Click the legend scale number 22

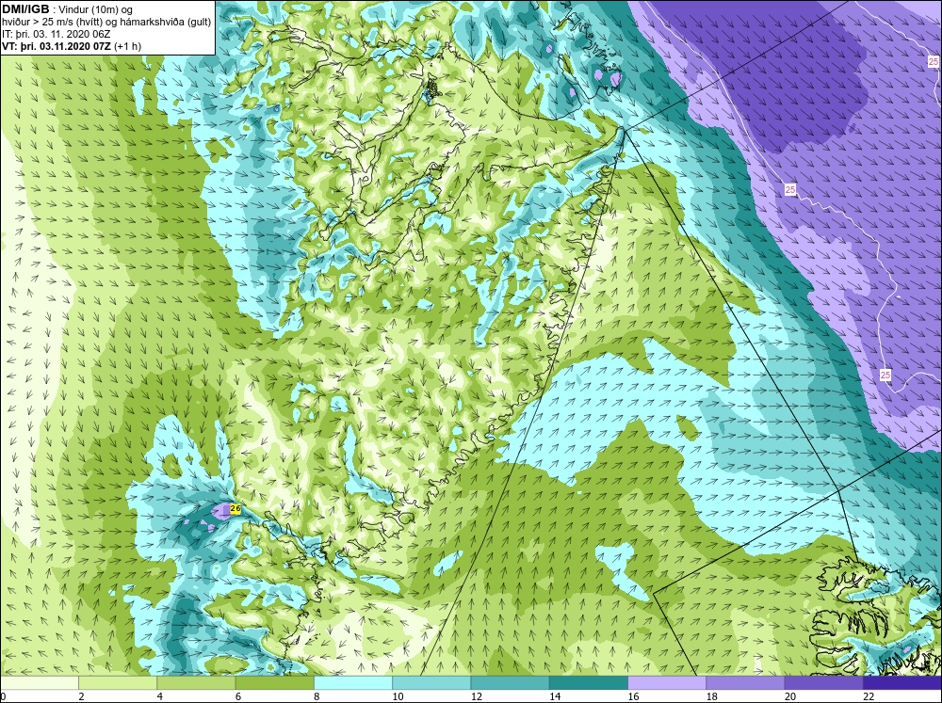pos(869,696)
